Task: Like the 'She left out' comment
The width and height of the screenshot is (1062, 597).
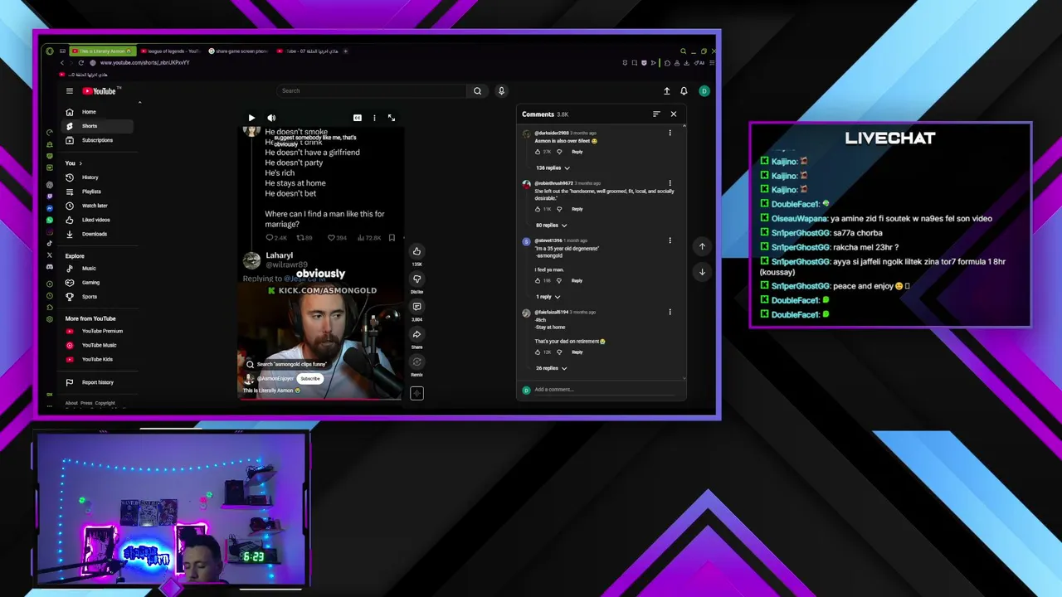Action: tap(538, 209)
